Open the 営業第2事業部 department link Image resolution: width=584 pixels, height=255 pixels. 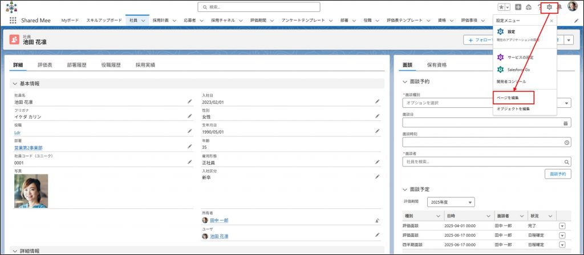point(29,148)
